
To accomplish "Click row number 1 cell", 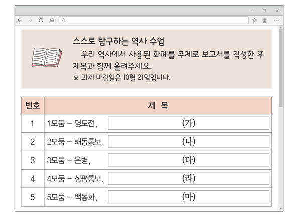I will (x=33, y=123).
